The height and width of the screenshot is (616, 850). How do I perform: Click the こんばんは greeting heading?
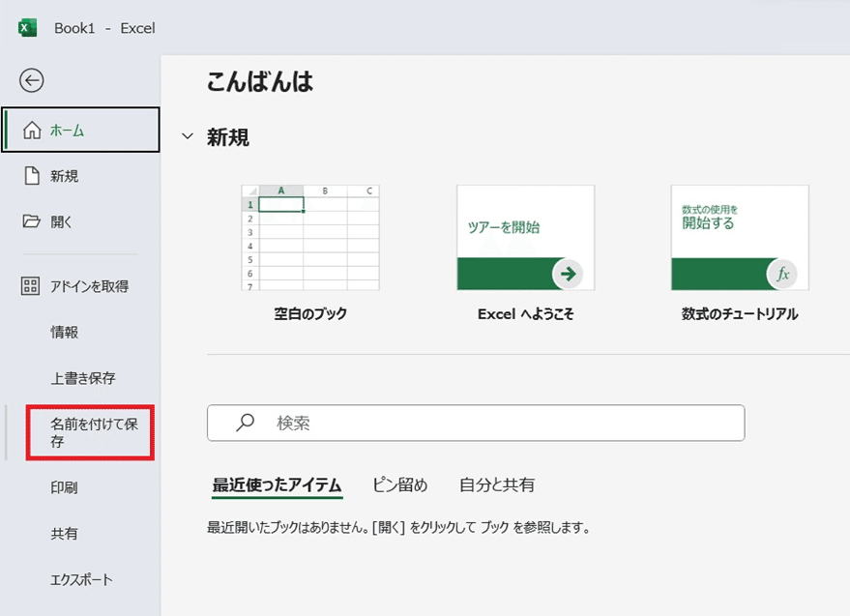260,82
